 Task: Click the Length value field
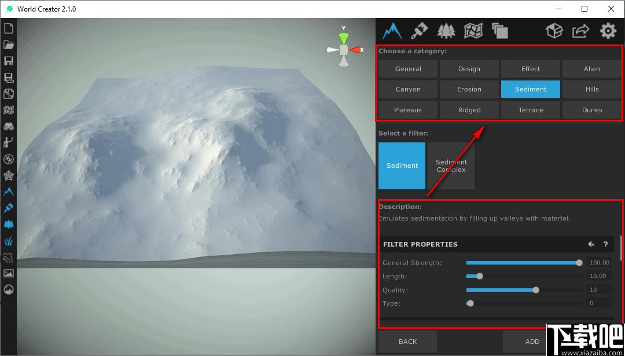(x=598, y=276)
